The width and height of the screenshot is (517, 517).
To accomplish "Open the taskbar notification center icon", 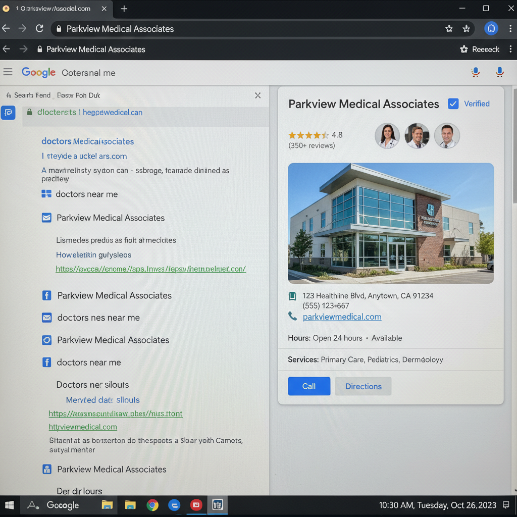I will click(506, 505).
